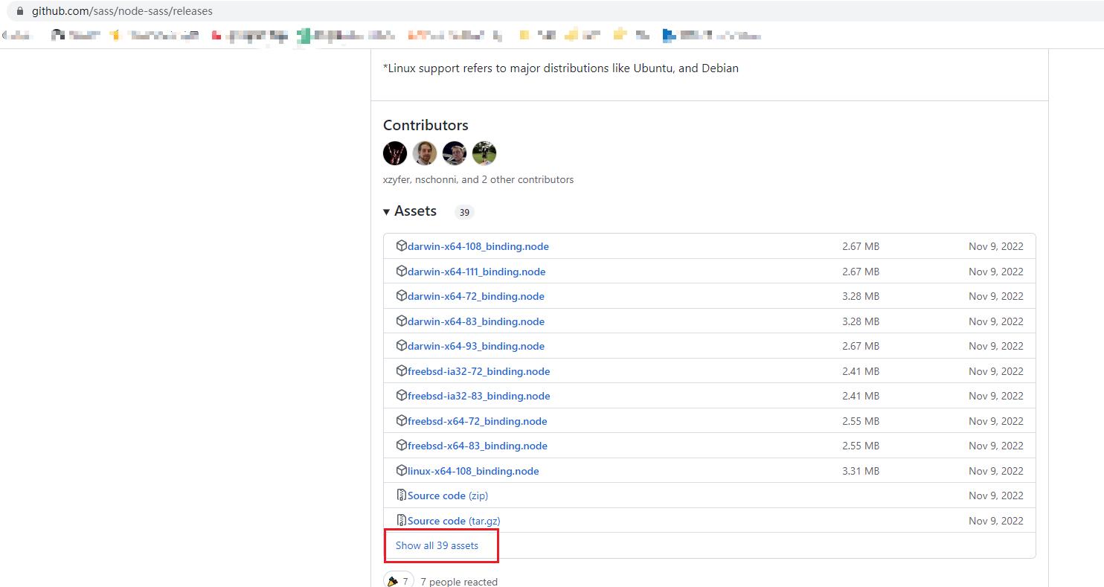The image size is (1104, 587).
Task: Click the Show all 39 assets link
Action: coord(437,545)
